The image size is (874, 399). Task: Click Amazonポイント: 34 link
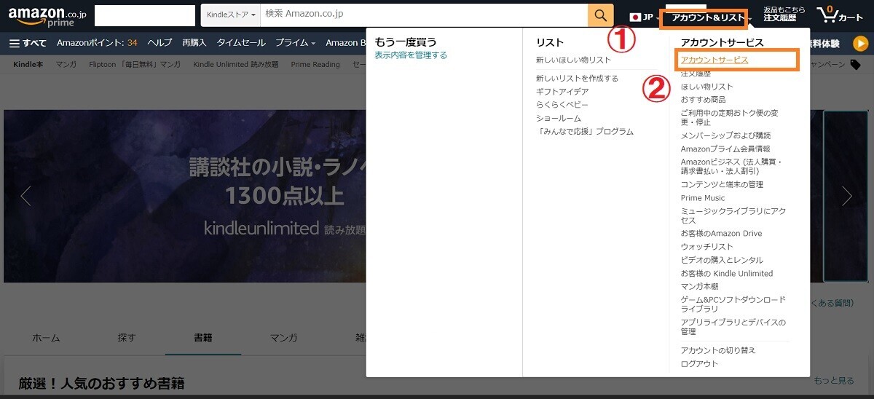(97, 43)
